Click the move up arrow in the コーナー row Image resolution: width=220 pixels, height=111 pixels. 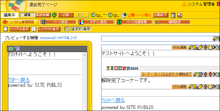(x=206, y=74)
